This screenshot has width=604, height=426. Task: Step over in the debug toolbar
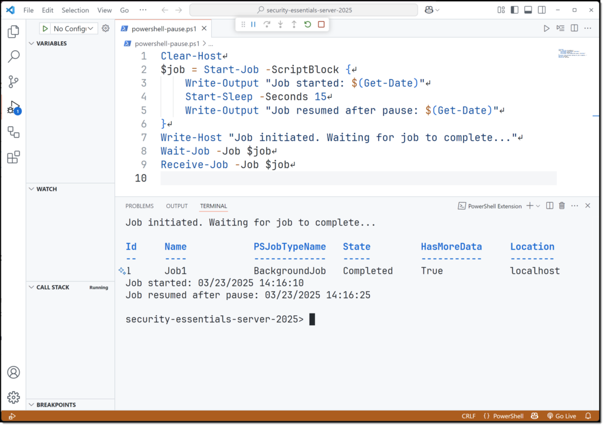click(267, 25)
